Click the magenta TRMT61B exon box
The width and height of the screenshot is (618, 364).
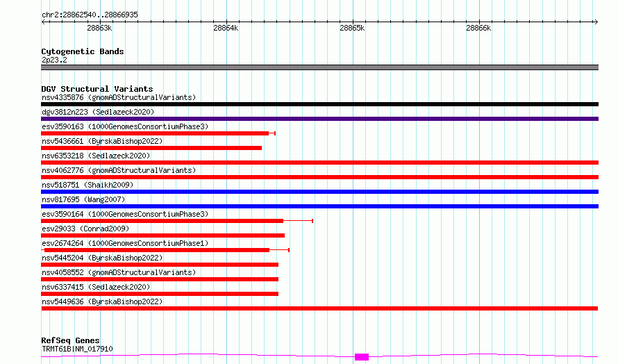(x=362, y=357)
